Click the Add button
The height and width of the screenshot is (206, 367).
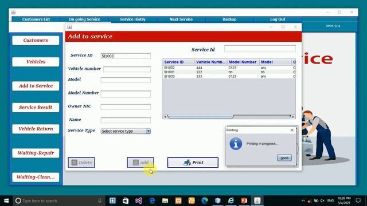pos(140,163)
